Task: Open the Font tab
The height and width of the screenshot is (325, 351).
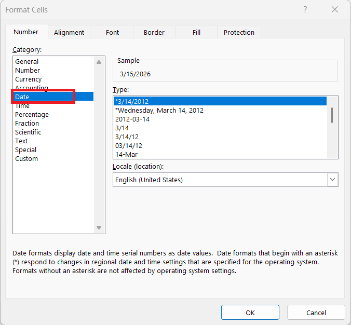Action: [x=112, y=32]
